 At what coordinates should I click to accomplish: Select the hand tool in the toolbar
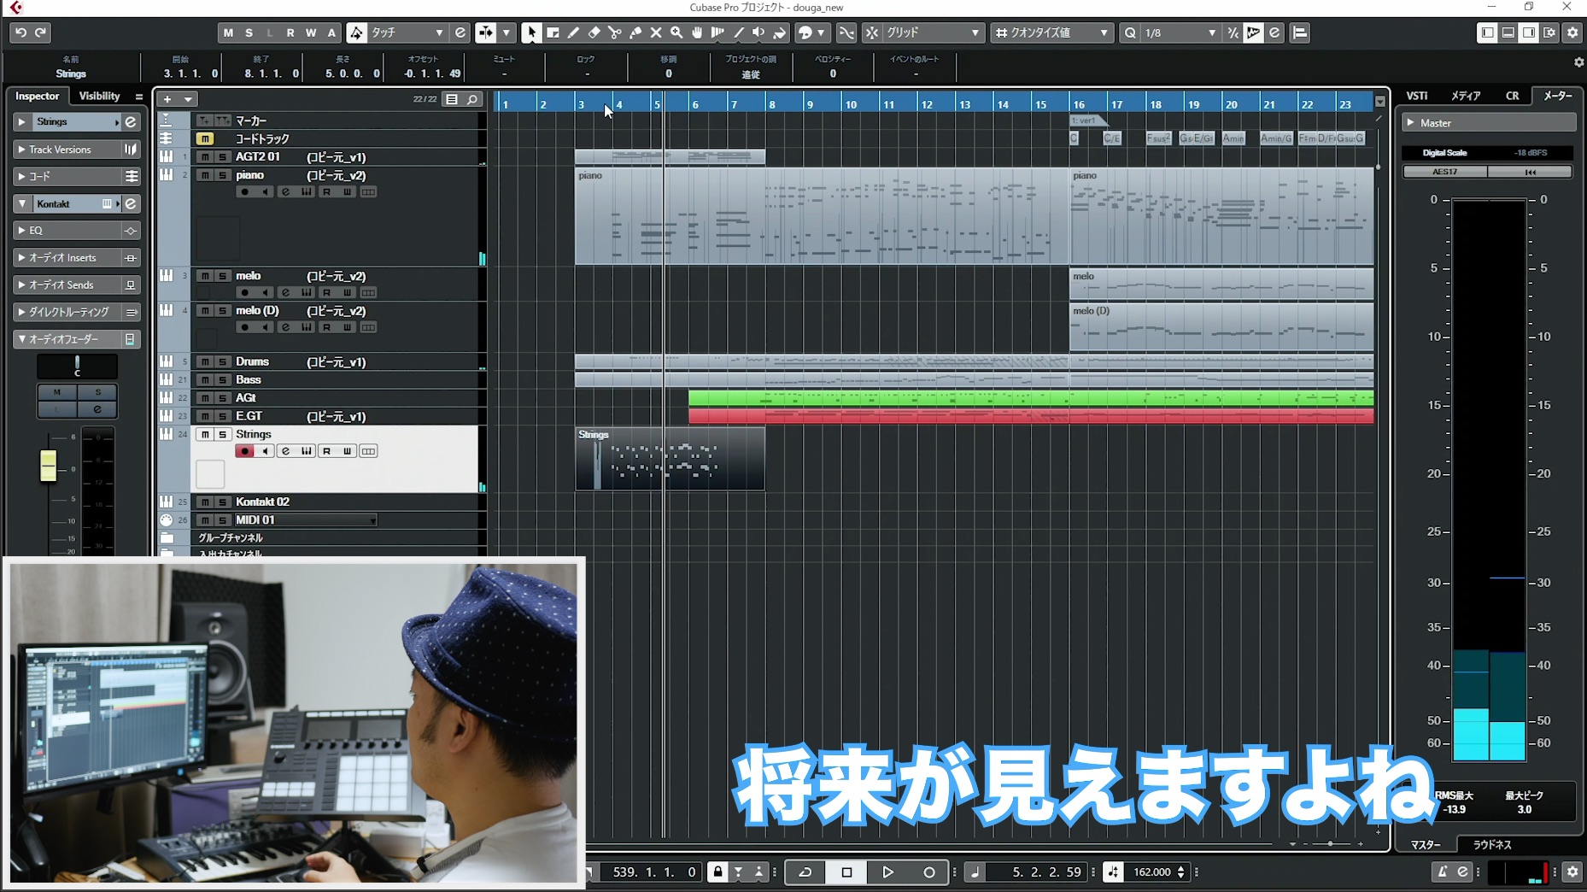point(696,32)
